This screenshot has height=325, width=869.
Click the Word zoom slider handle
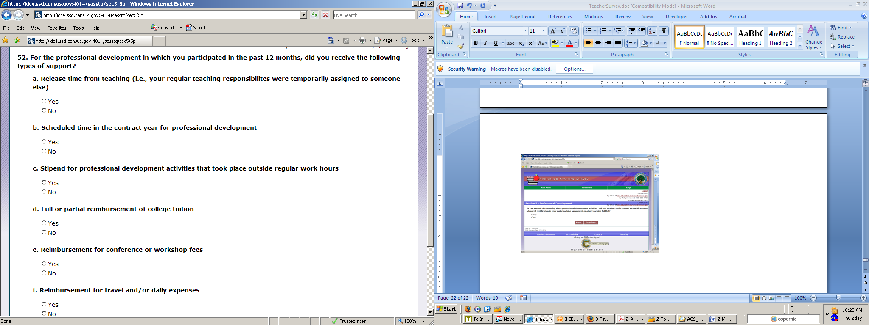click(838, 298)
